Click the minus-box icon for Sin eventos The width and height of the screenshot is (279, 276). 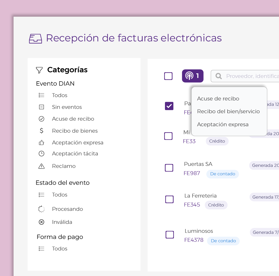point(41,107)
